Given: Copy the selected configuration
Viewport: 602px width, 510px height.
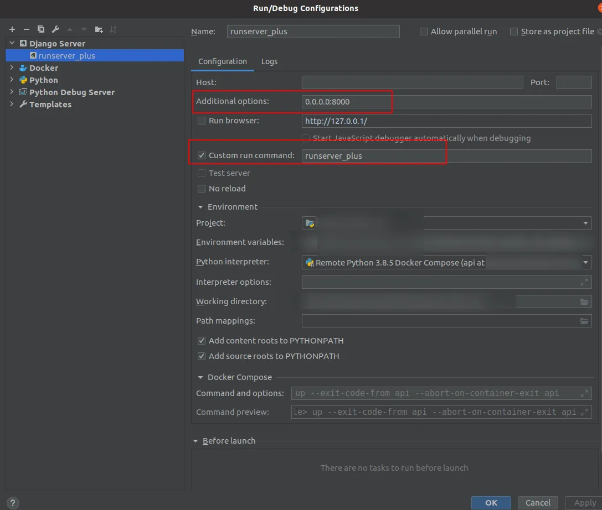Looking at the screenshot, I should point(41,29).
